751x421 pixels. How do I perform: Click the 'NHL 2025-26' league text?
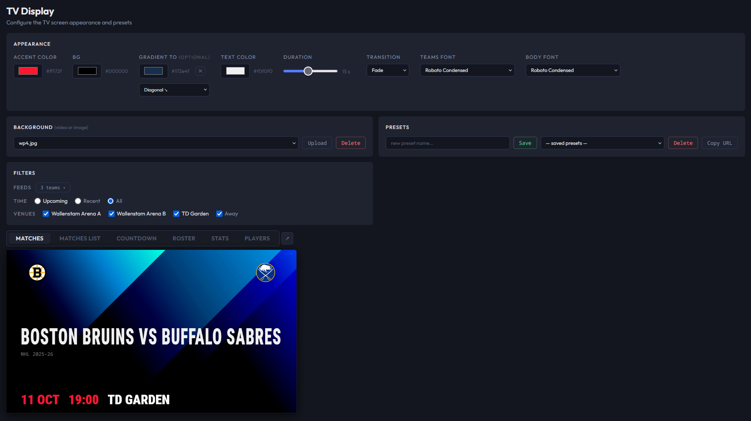click(x=37, y=354)
